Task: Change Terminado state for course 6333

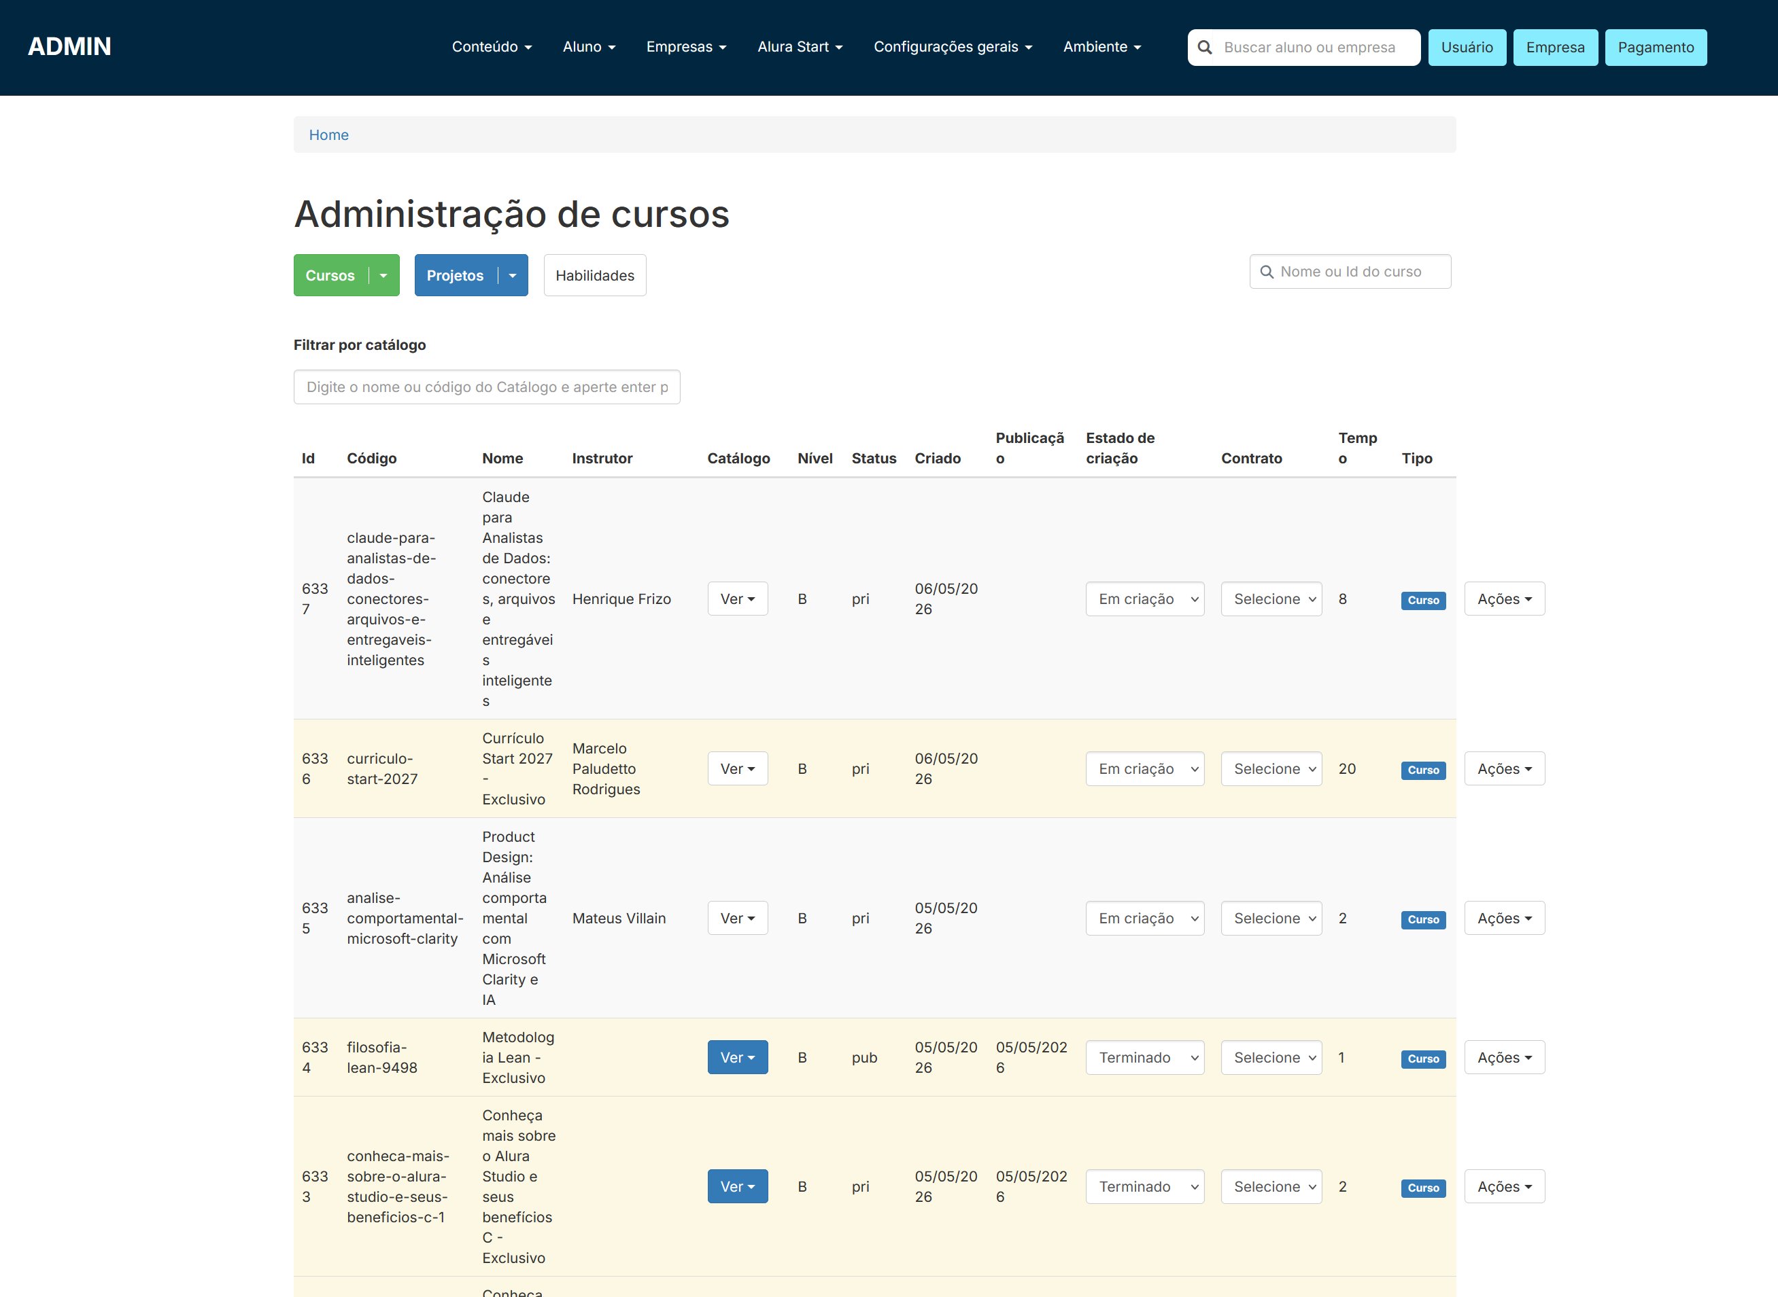Action: pos(1145,1186)
